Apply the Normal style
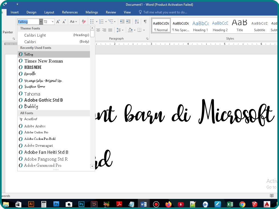 [161, 26]
